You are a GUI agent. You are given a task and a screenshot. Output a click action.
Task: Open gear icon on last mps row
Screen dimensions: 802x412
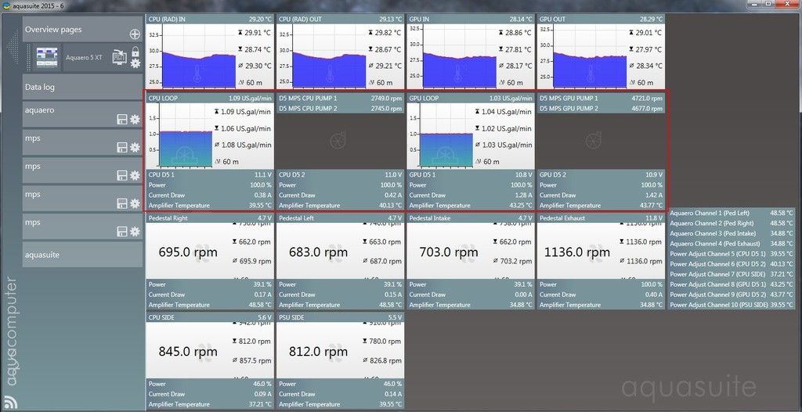[x=135, y=231]
